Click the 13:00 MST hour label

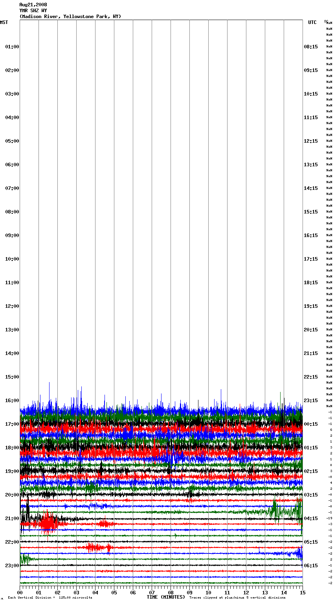tap(12, 330)
